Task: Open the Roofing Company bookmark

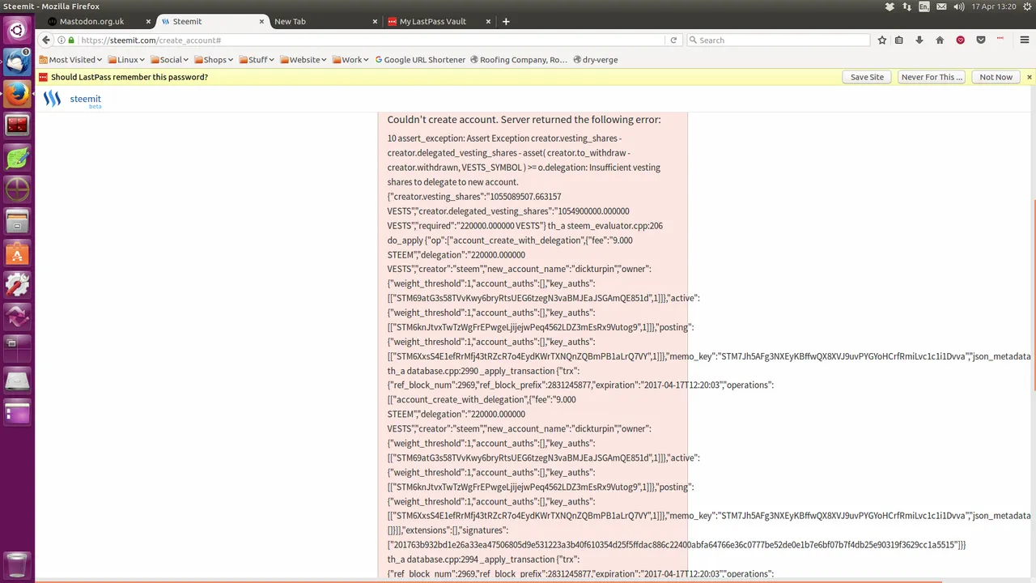Action: (x=518, y=59)
